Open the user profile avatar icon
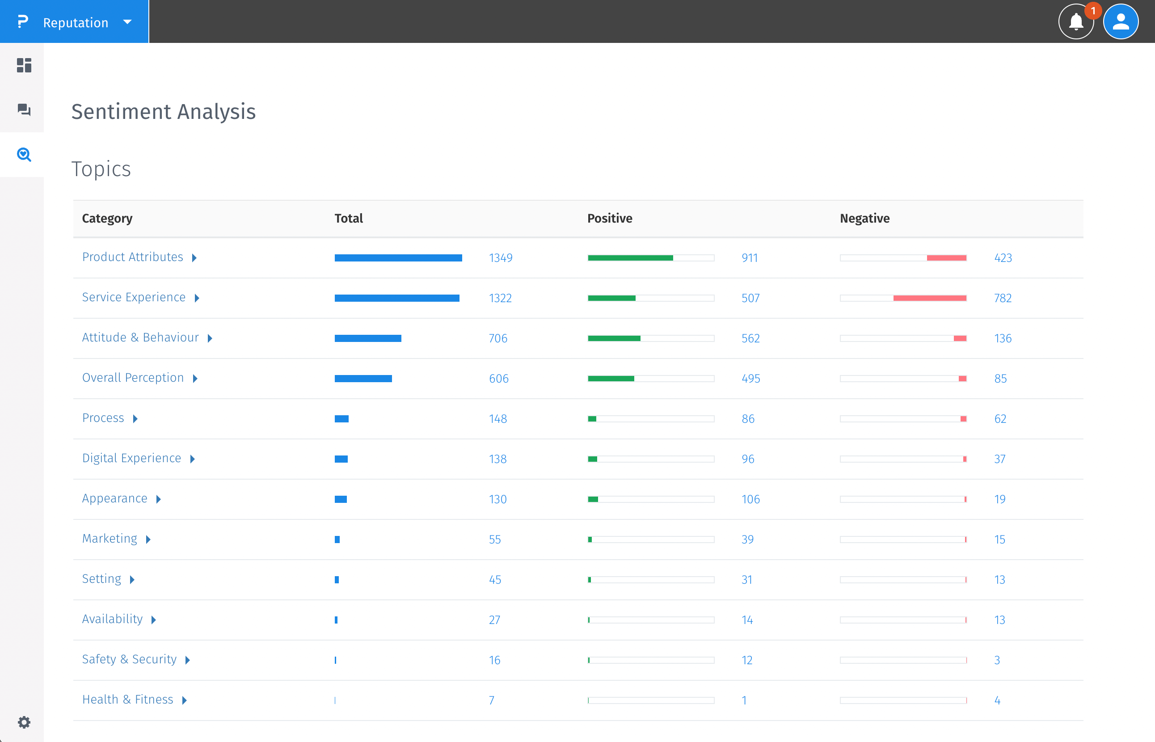Viewport: 1155px width, 742px height. [1120, 22]
